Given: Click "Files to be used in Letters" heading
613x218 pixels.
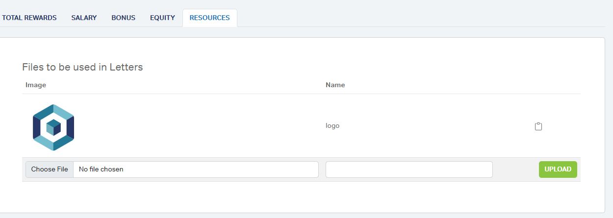Looking at the screenshot, I should click(82, 67).
